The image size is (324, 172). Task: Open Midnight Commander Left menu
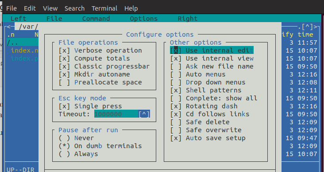click(x=19, y=19)
